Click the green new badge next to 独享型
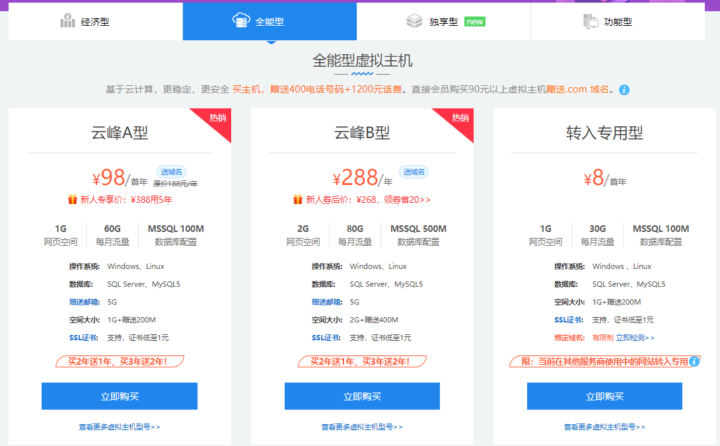720x446 pixels. click(x=475, y=20)
